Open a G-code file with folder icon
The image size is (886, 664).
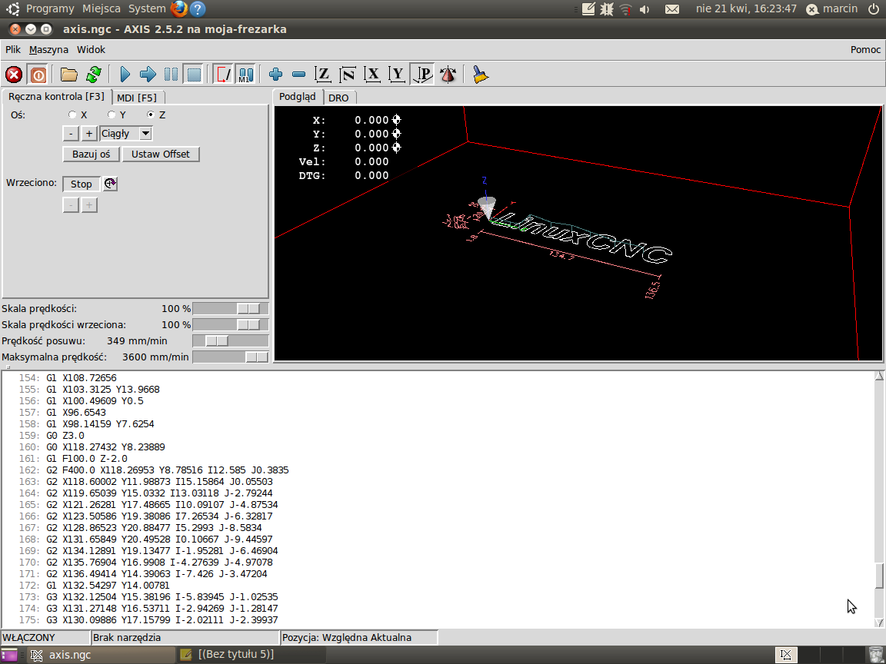click(x=69, y=75)
